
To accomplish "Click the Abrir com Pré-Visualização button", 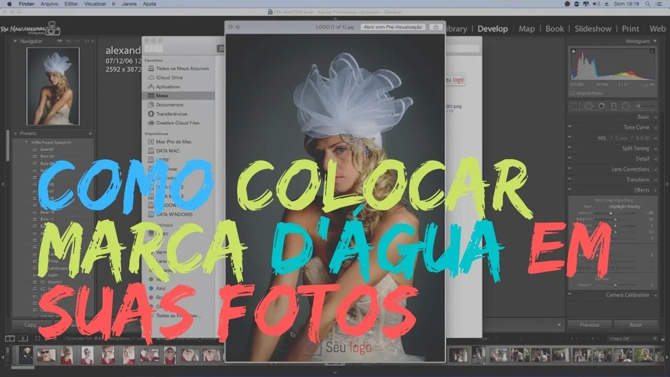I will click(393, 27).
